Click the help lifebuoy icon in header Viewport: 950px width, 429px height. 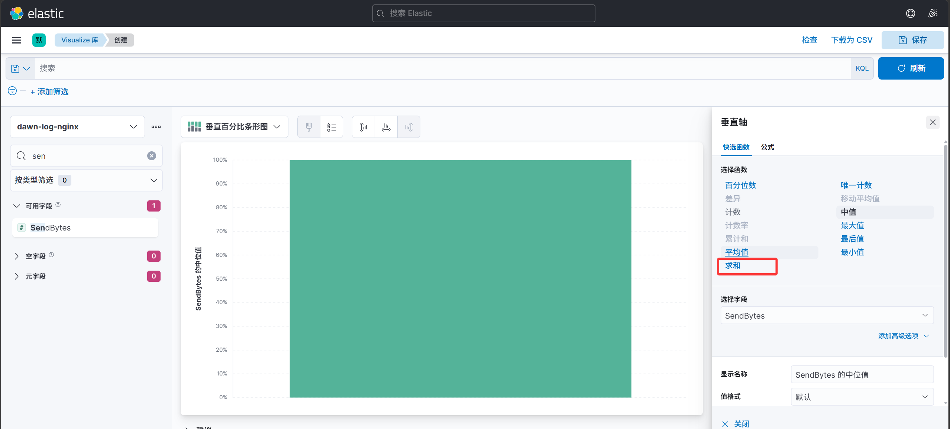[x=910, y=13]
